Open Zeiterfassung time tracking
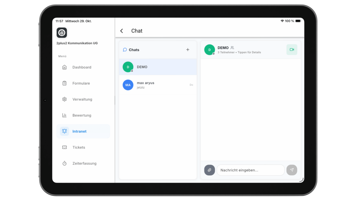Viewport: 356px width, 200px height. tap(84, 163)
